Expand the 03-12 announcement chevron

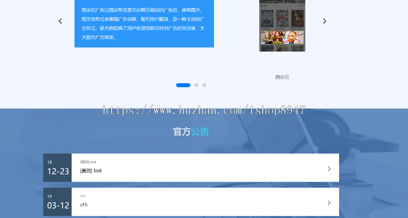pyautogui.click(x=329, y=203)
